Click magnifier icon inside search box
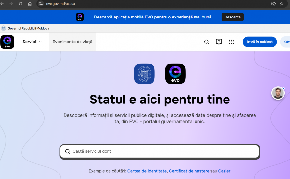 [68, 151]
